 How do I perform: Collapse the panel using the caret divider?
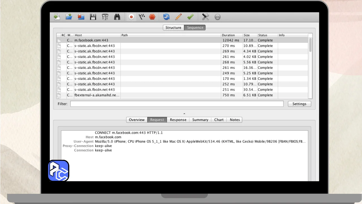(184, 114)
